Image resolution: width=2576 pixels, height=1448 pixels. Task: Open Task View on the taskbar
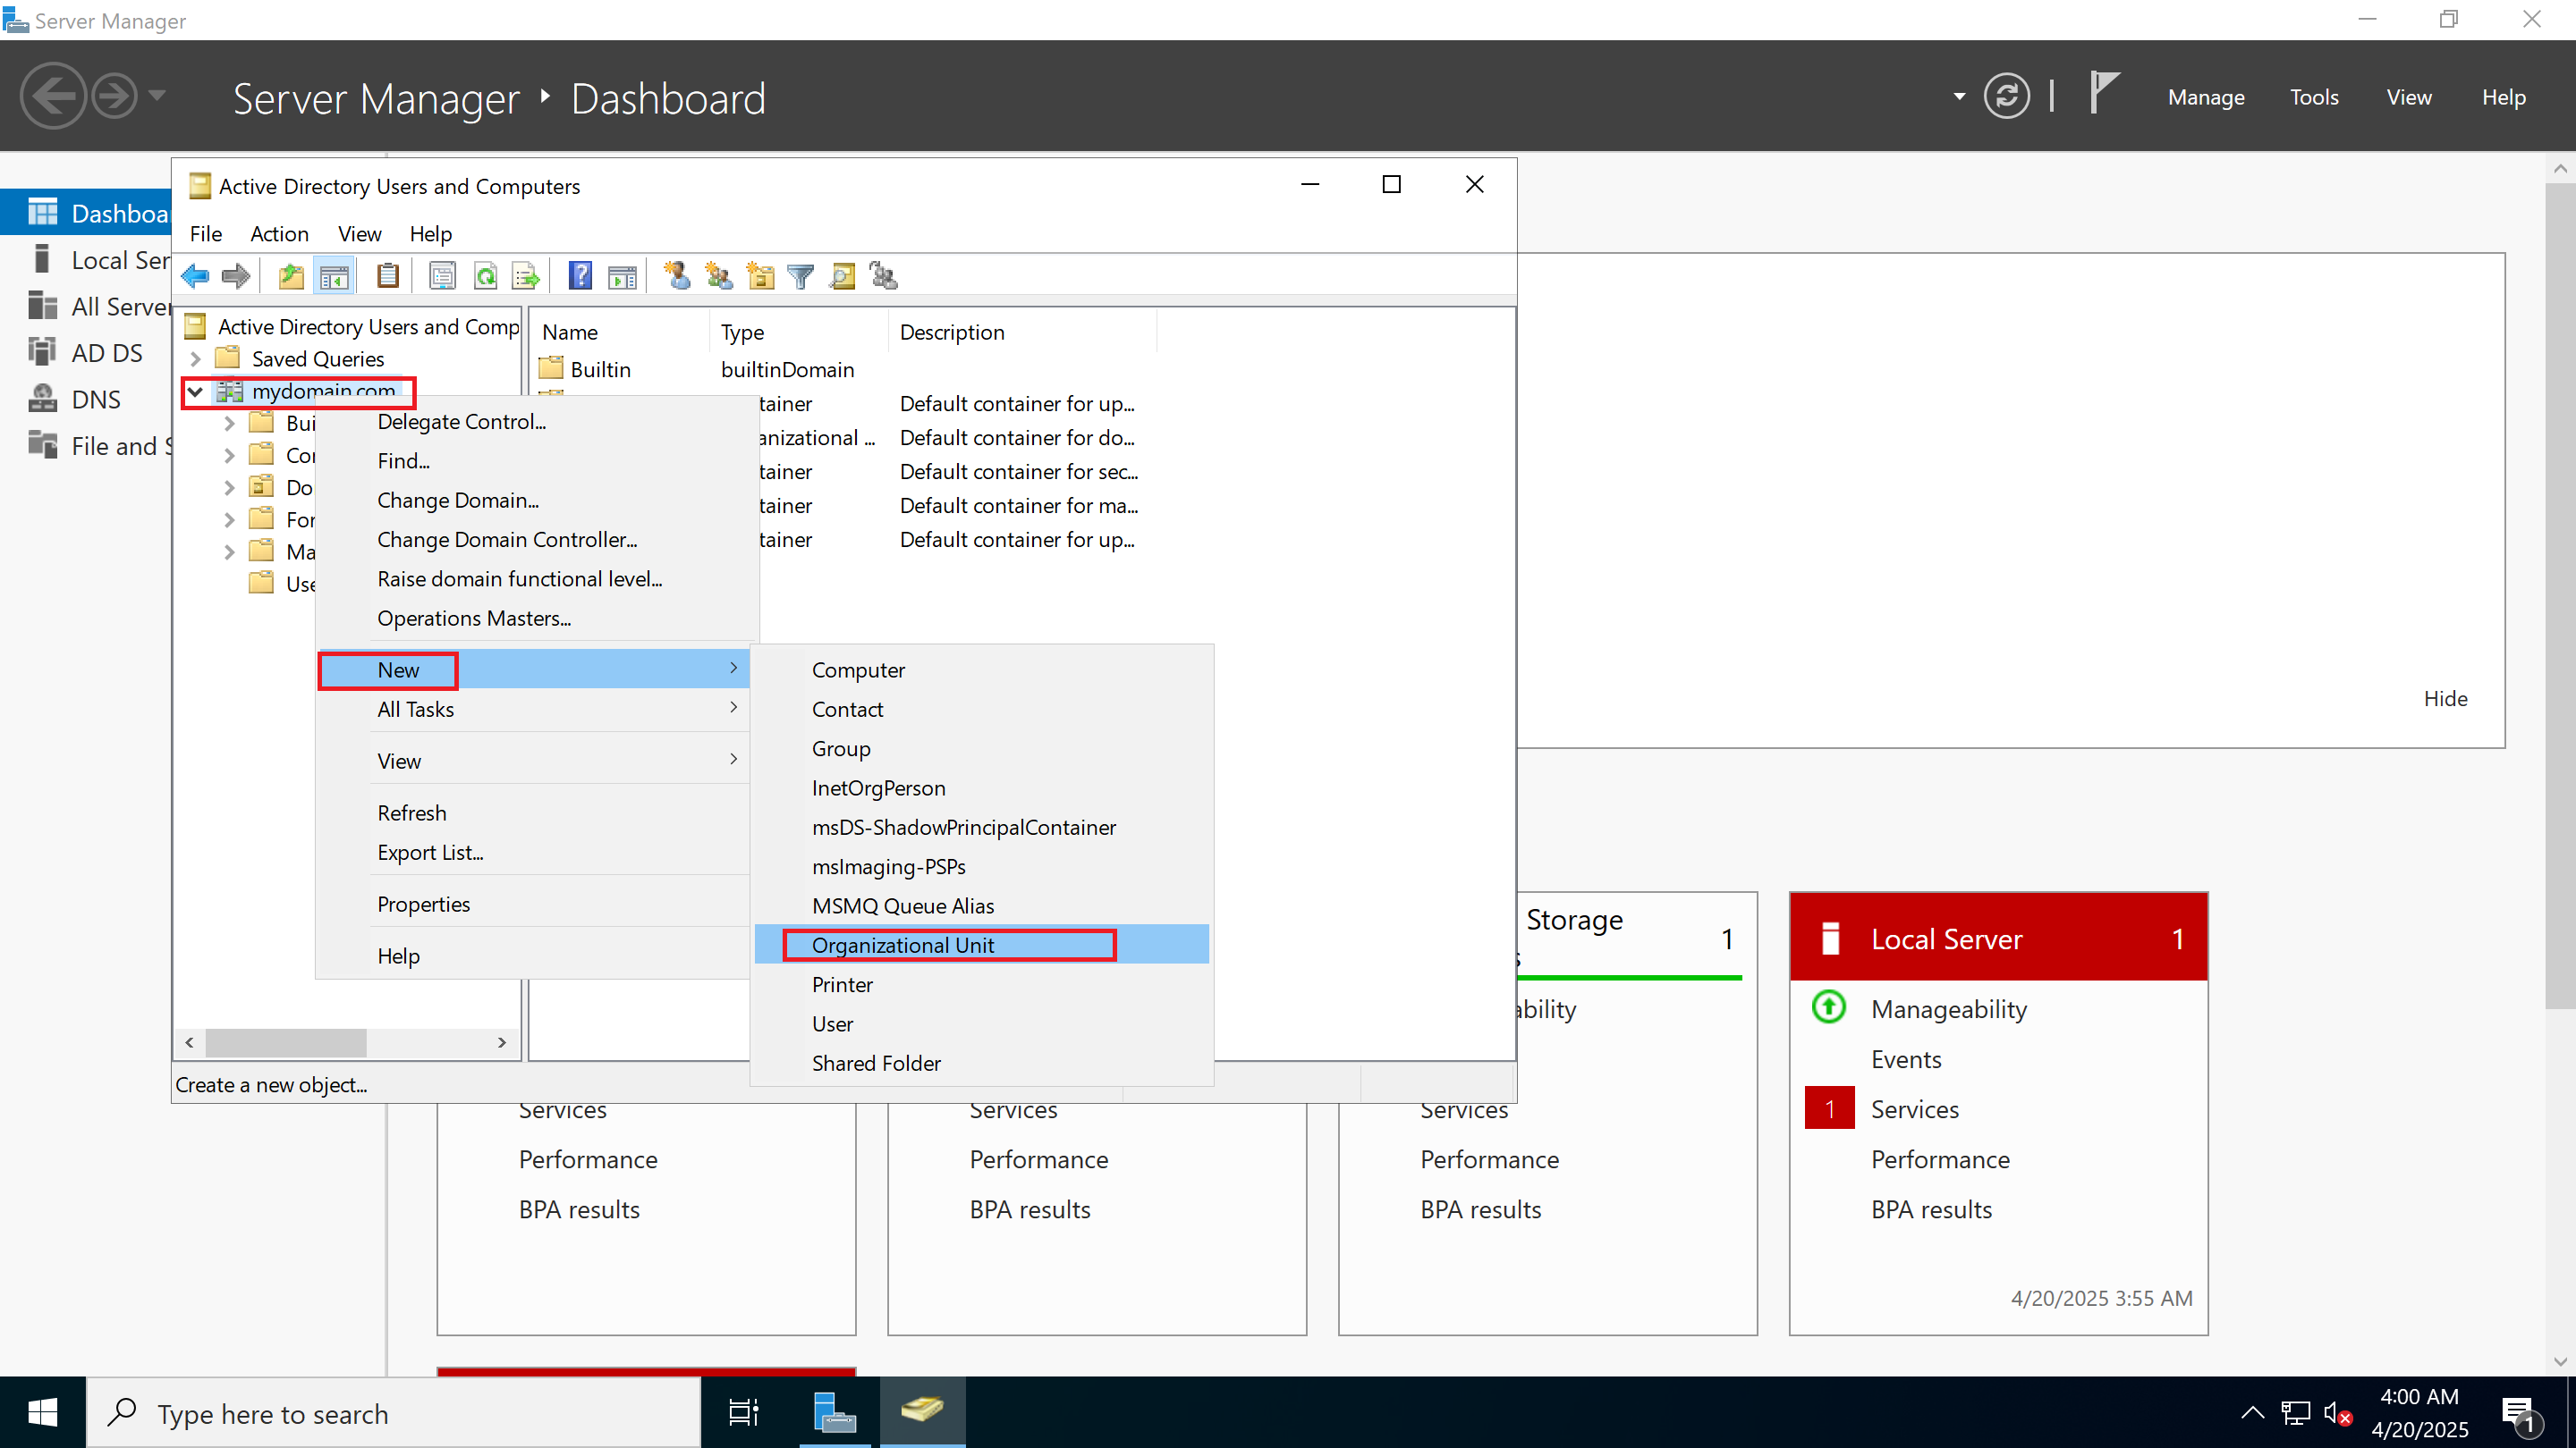(743, 1413)
